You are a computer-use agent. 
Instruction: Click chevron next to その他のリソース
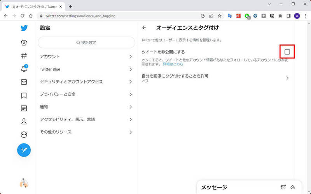131,132
